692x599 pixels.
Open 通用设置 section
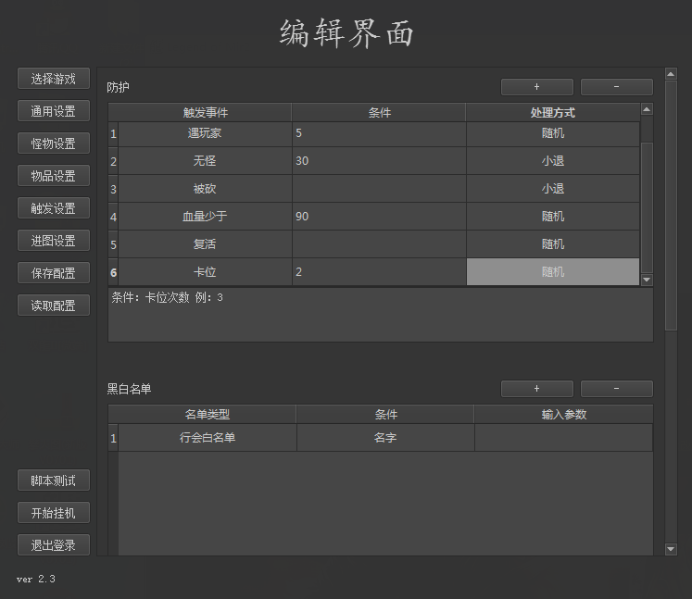(54, 111)
